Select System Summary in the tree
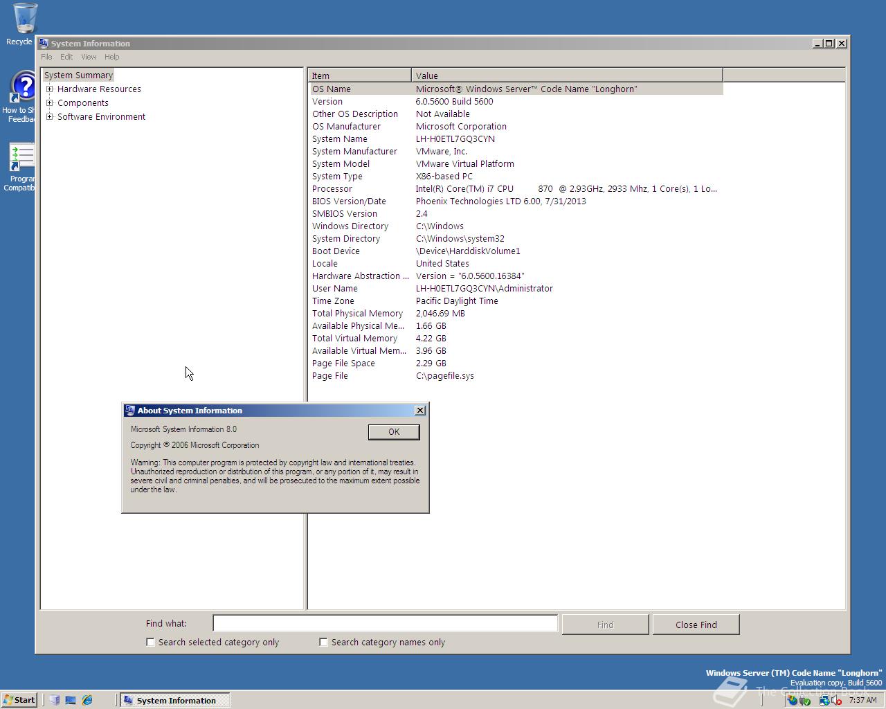This screenshot has width=886, height=709. pyautogui.click(x=78, y=75)
